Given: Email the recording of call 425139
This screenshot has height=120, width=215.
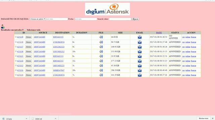Looking at the screenshot, I should point(140,37).
